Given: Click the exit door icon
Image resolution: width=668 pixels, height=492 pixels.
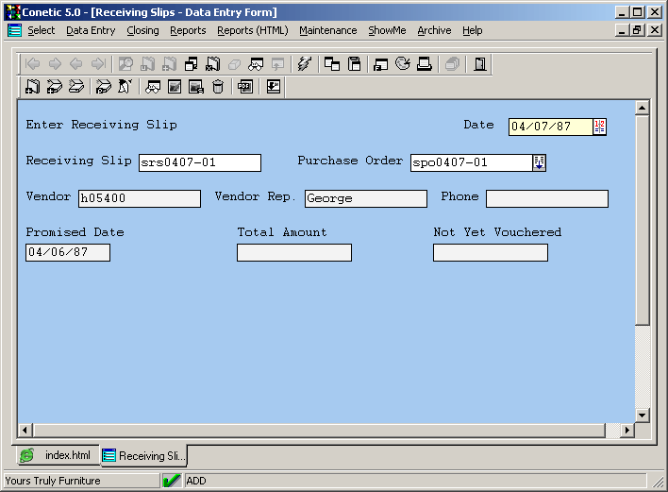Looking at the screenshot, I should (480, 64).
